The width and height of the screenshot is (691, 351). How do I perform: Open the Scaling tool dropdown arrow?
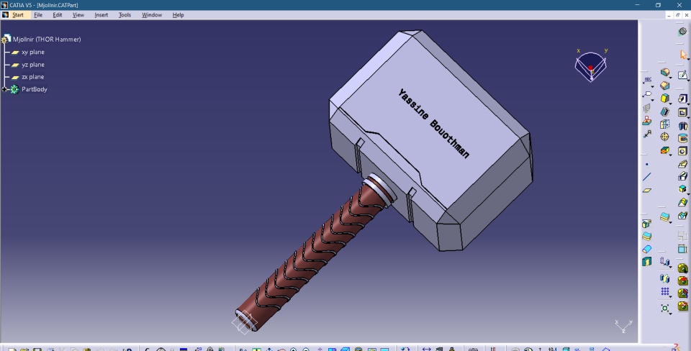(x=670, y=313)
